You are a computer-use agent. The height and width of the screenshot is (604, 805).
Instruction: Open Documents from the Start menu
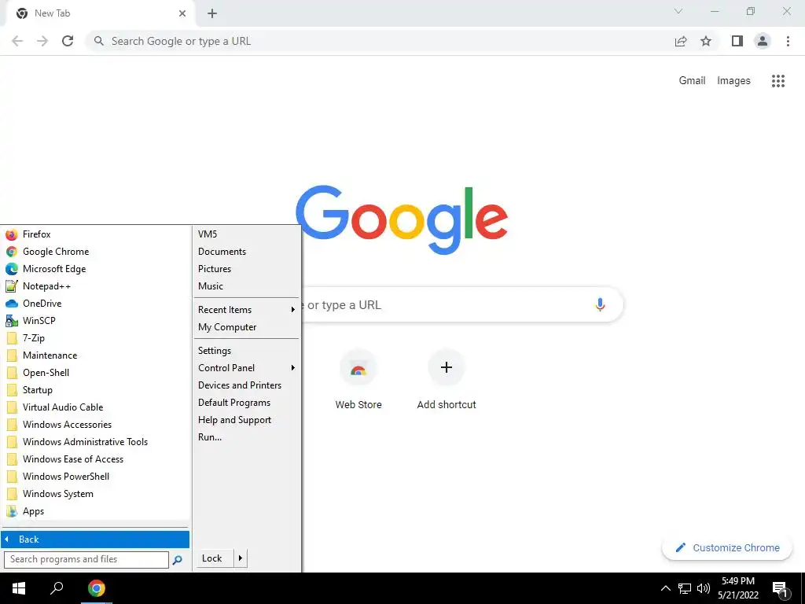(246, 252)
